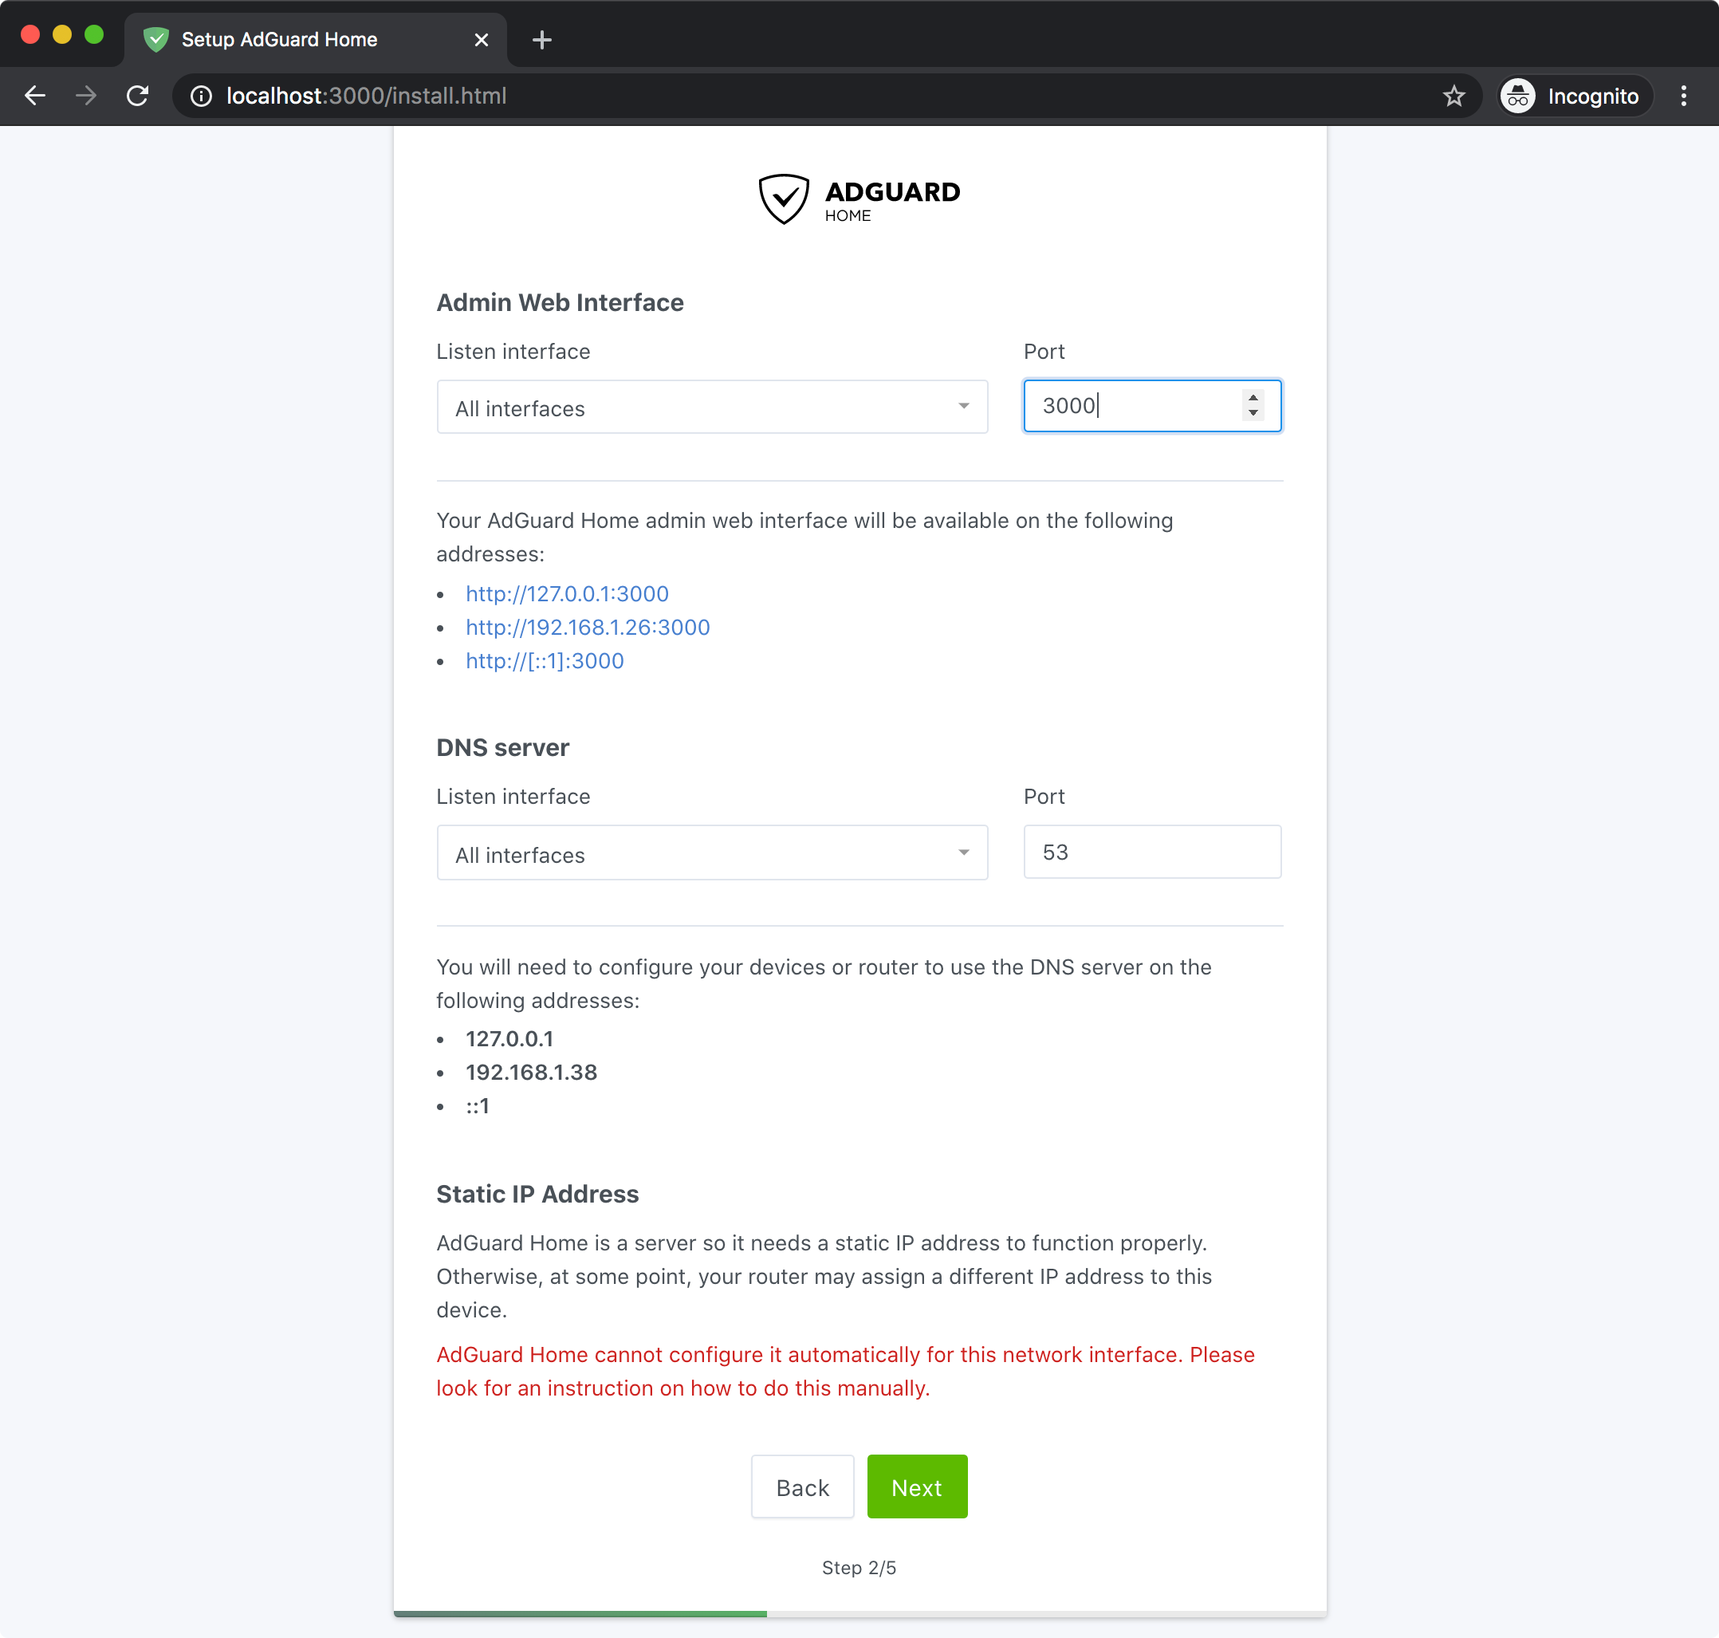Reload the install page
Screen dimensions: 1719x1638
pyautogui.click(x=137, y=96)
